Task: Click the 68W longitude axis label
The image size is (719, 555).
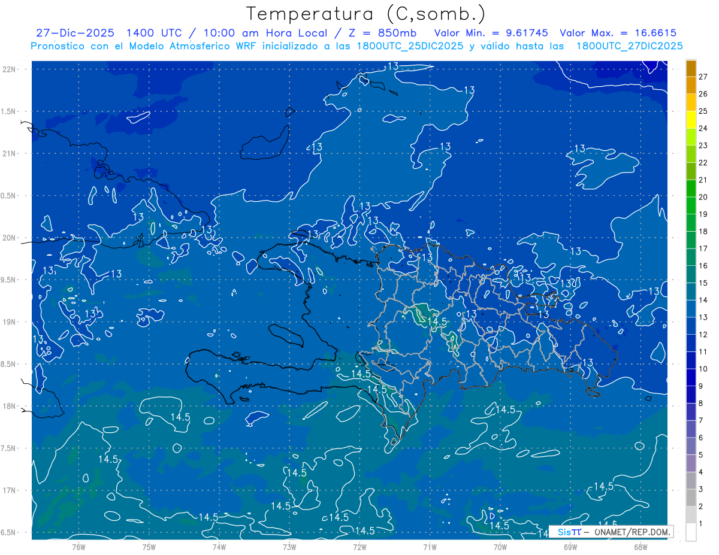Action: click(641, 547)
